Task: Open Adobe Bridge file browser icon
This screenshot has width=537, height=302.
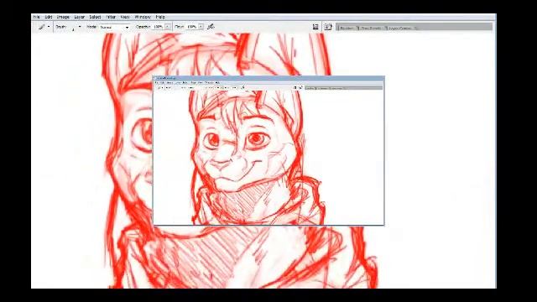Action: pyautogui.click(x=328, y=27)
